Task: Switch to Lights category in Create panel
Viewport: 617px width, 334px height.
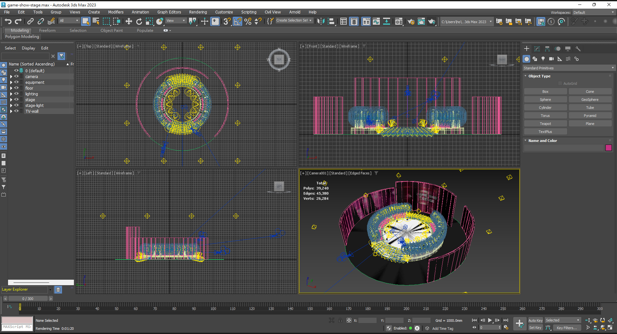Action: click(543, 59)
